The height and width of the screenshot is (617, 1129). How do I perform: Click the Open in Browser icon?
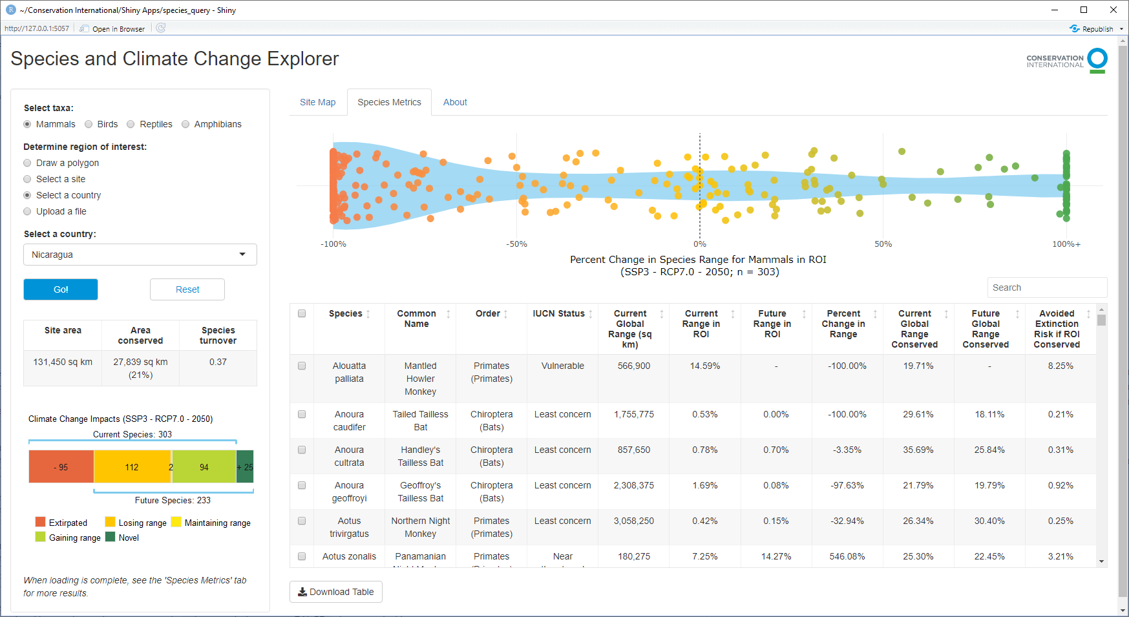coord(84,29)
